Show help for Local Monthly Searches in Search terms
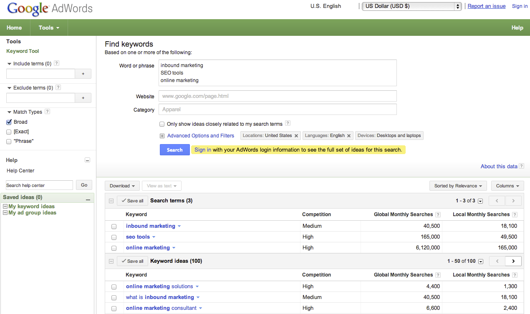 pos(515,215)
